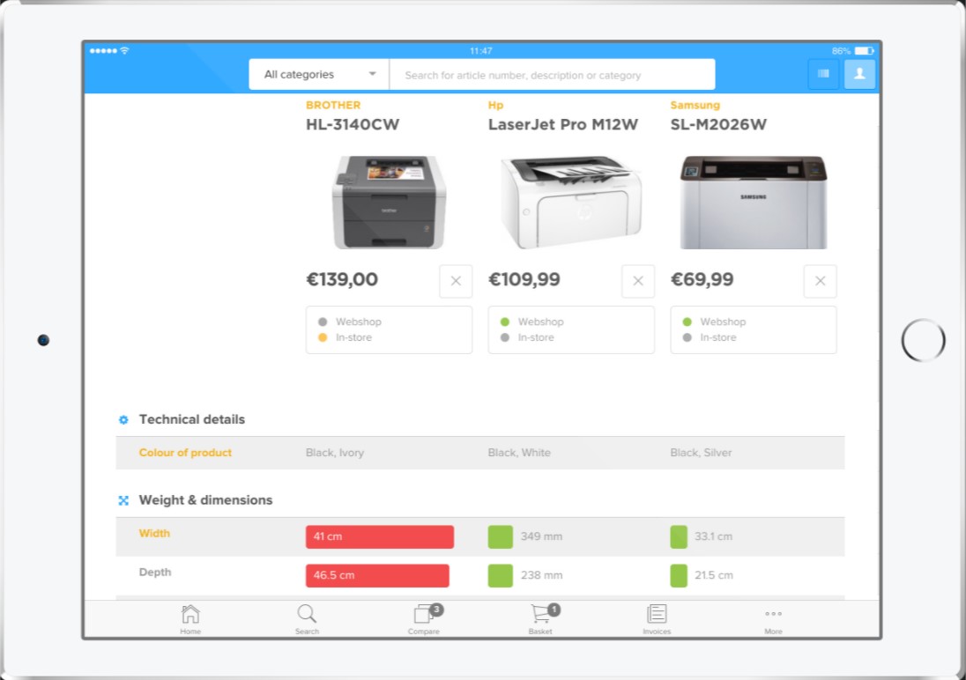
Task: Remove HP LaserJet Pro M12W from comparison
Action: pyautogui.click(x=638, y=281)
